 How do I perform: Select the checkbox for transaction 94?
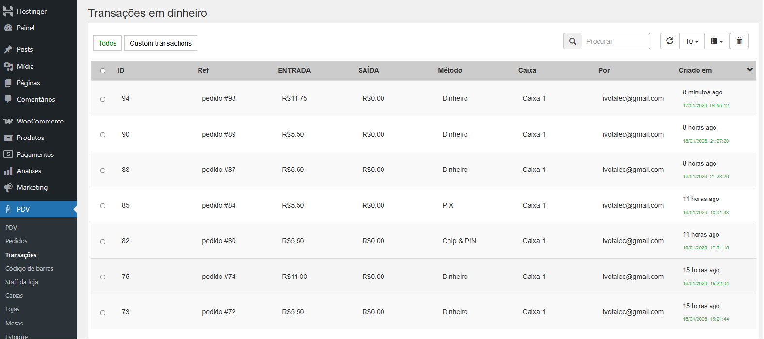[103, 99]
